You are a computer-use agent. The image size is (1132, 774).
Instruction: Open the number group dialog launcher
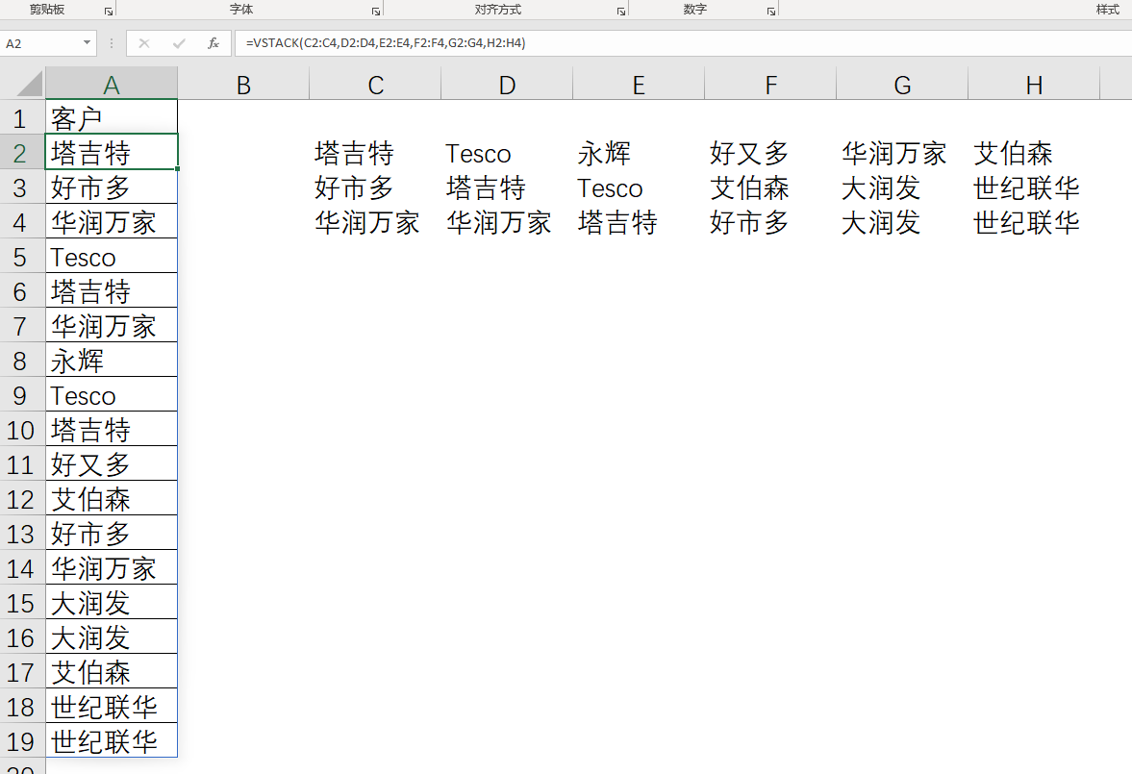click(771, 11)
